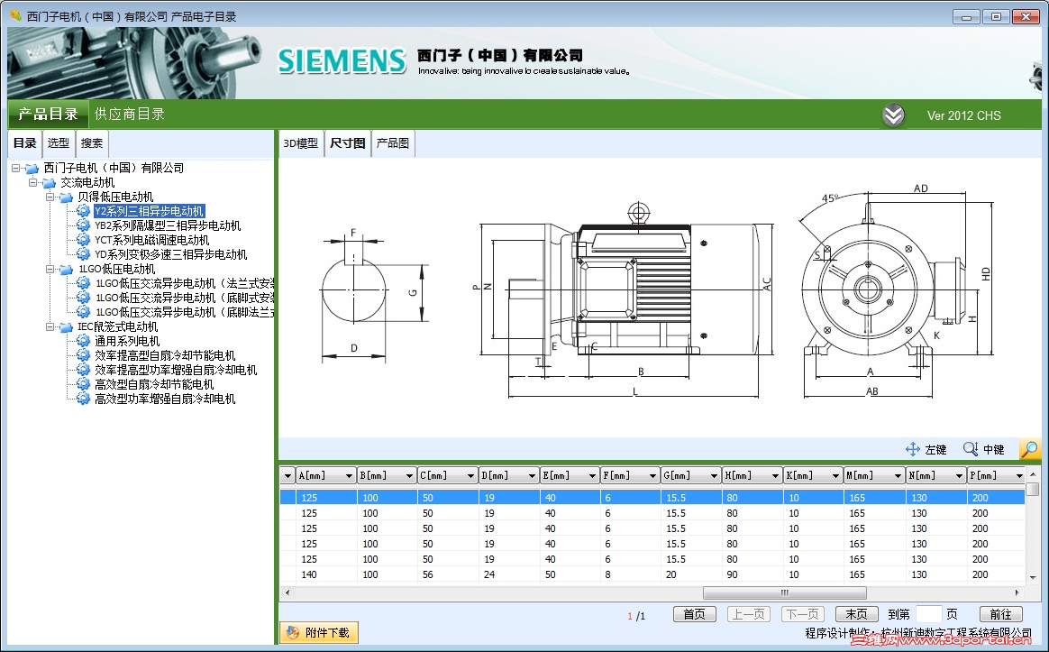Switch to the 3D模型 view tab
This screenshot has width=1049, height=652.
point(300,143)
